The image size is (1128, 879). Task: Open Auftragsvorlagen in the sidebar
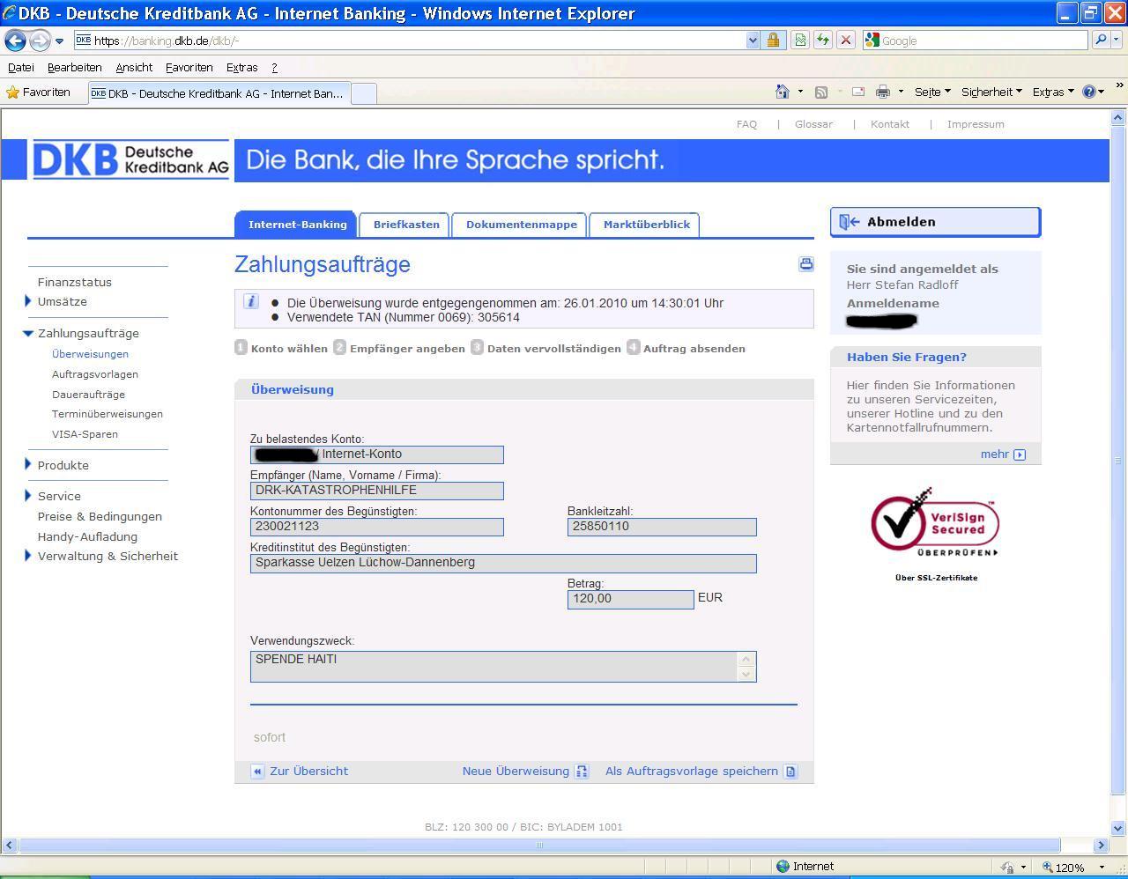point(95,374)
